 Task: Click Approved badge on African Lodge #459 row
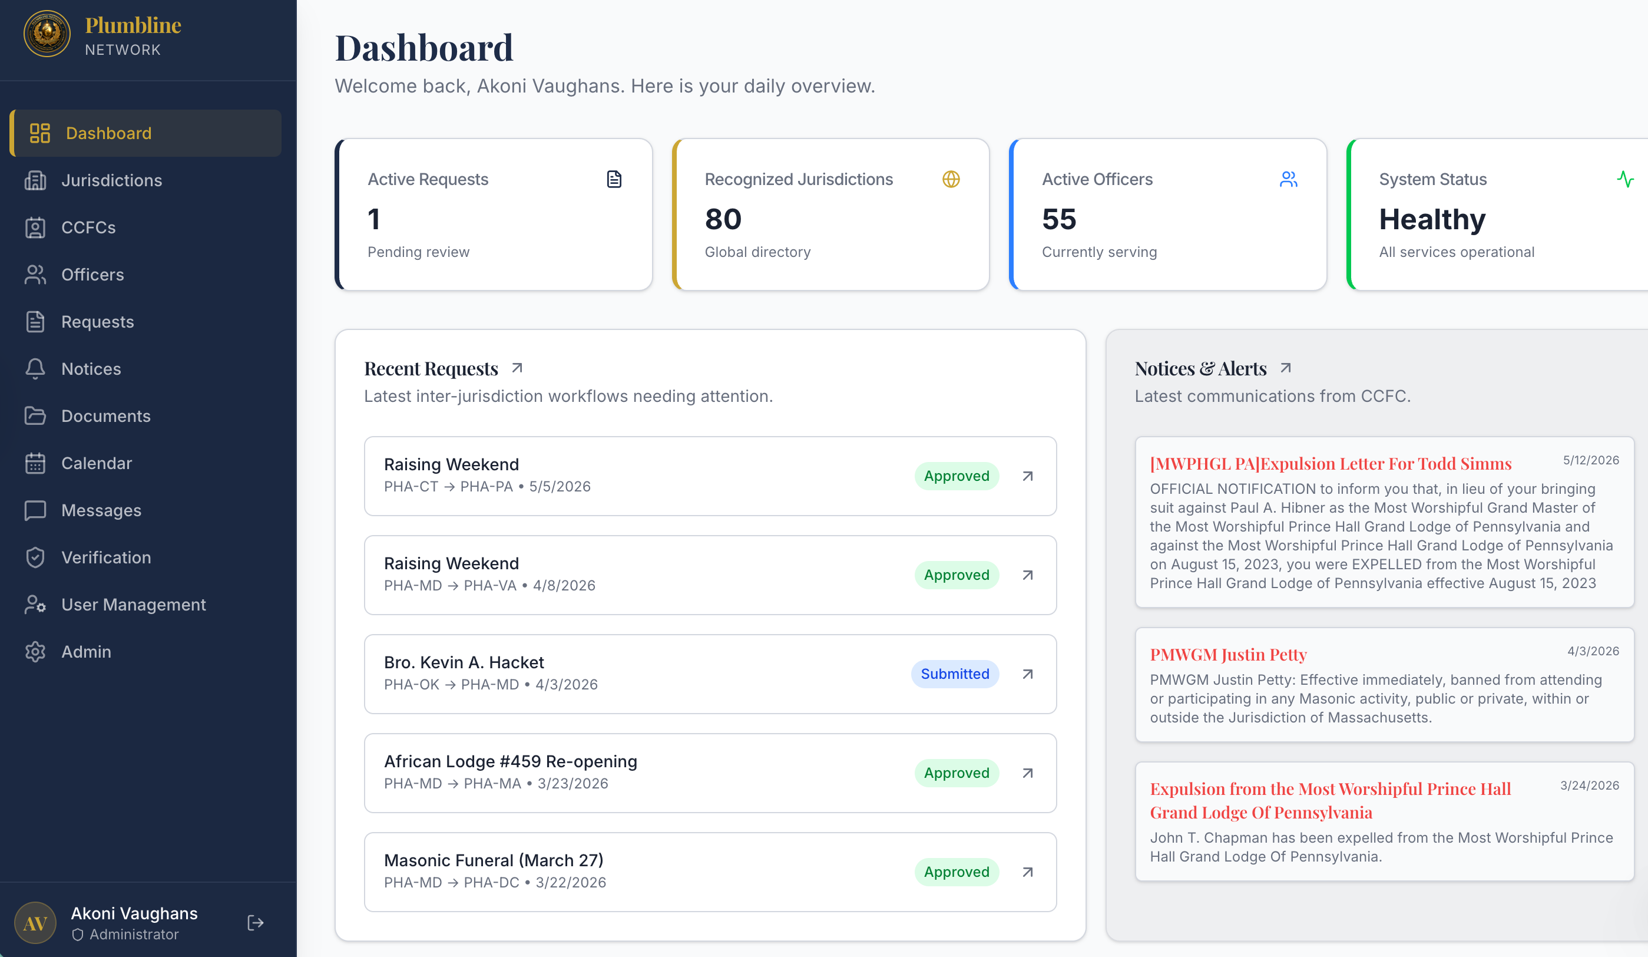pyautogui.click(x=956, y=773)
